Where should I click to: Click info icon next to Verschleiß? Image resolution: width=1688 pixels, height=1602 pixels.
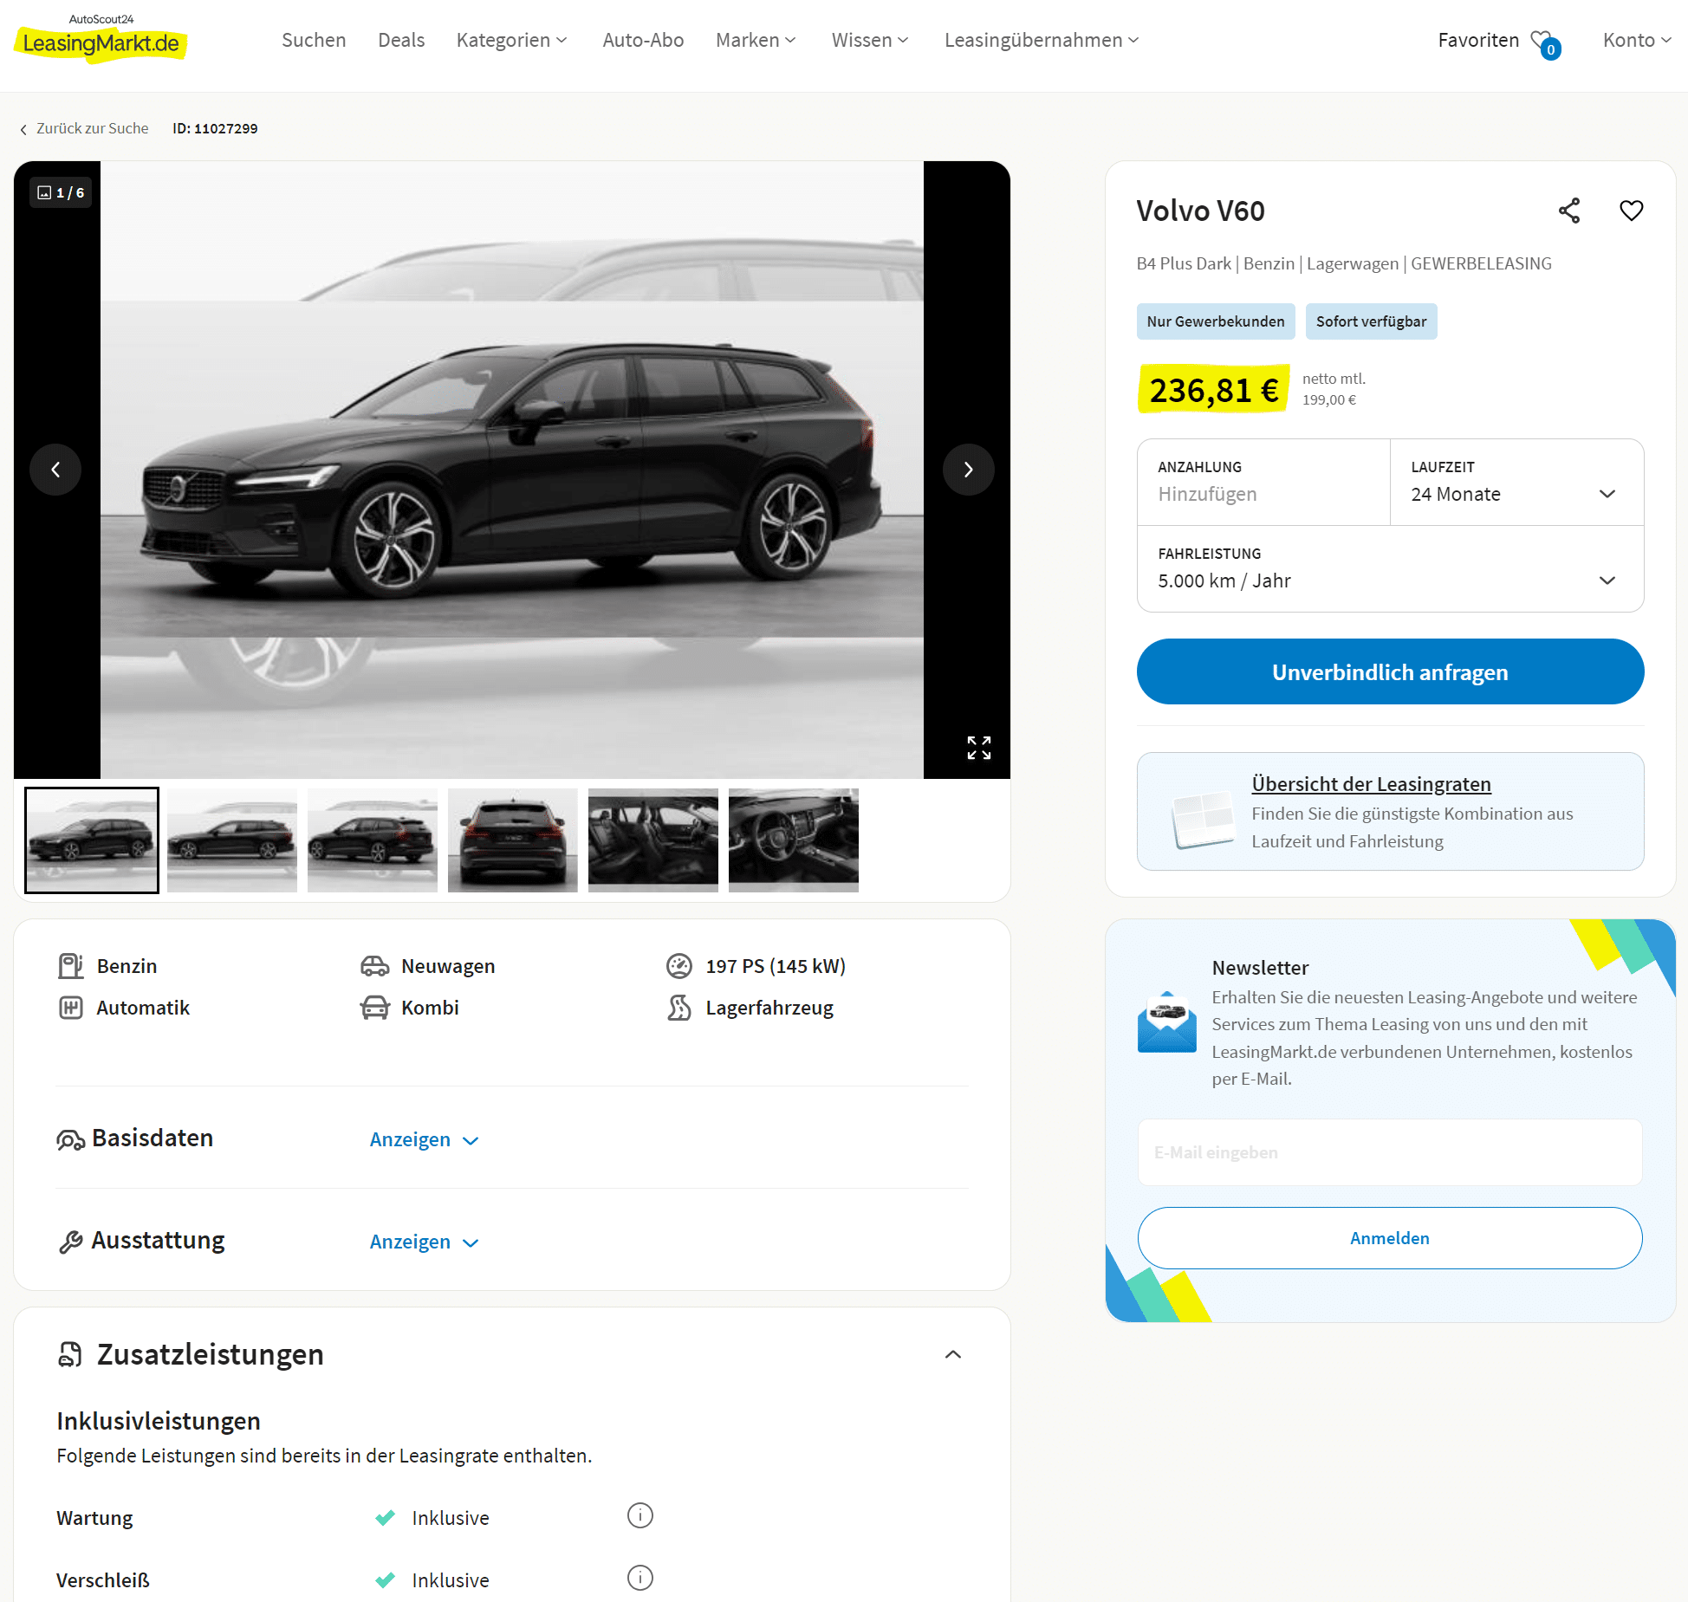(640, 1578)
